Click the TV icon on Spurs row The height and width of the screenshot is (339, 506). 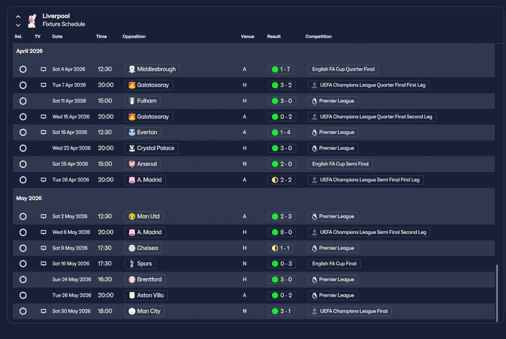tap(43, 264)
